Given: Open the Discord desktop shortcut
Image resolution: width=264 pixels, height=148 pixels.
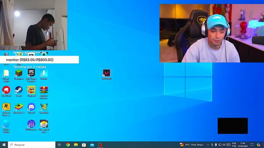Looking at the screenshot, I should (31, 109).
